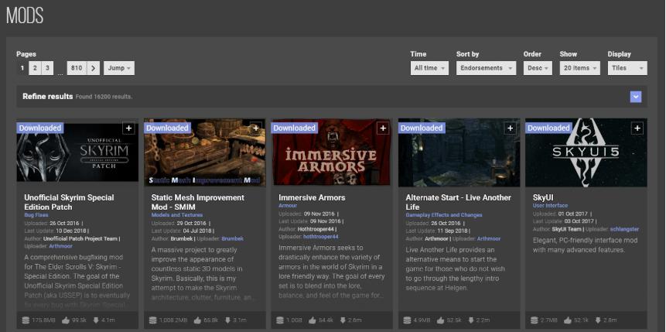Click author text 'Unofficial Patch Project Team'
This screenshot has width=666, height=332.
[80, 239]
